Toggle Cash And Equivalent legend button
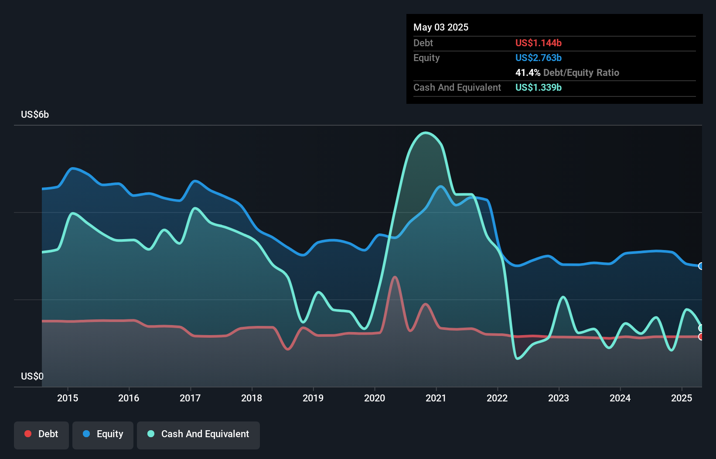Screen dimensions: 716x459 [198, 435]
